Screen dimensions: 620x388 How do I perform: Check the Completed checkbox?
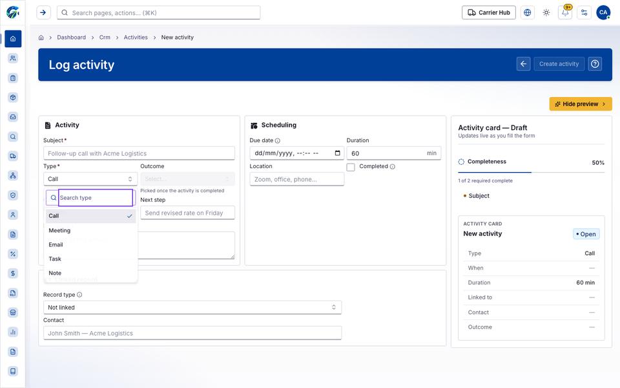[x=351, y=167]
